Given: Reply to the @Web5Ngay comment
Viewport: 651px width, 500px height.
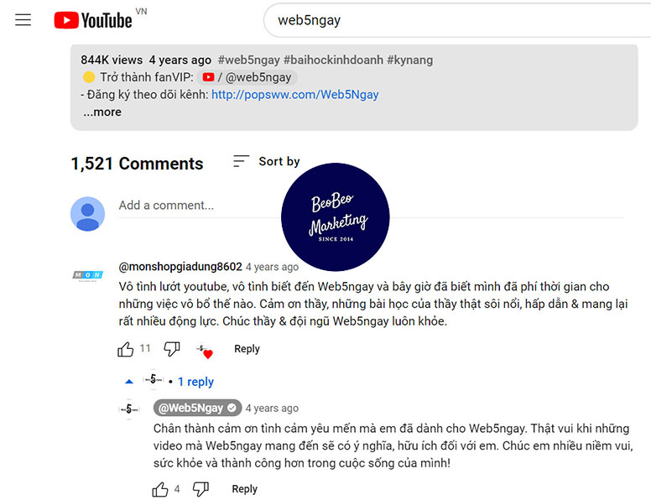Looking at the screenshot, I should [x=244, y=489].
